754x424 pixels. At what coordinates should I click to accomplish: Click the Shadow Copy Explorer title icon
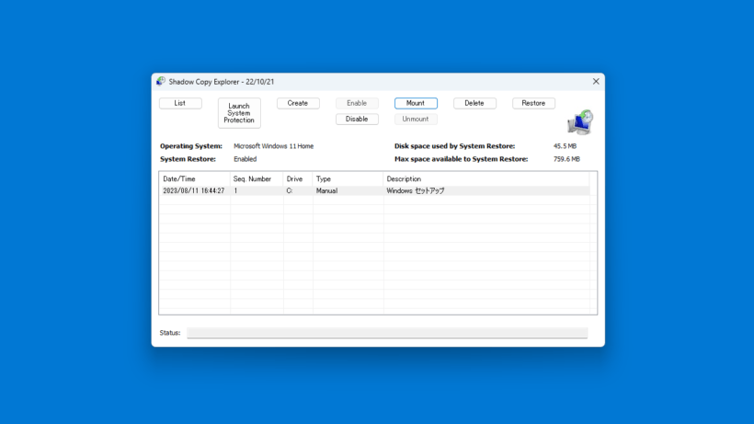(161, 81)
